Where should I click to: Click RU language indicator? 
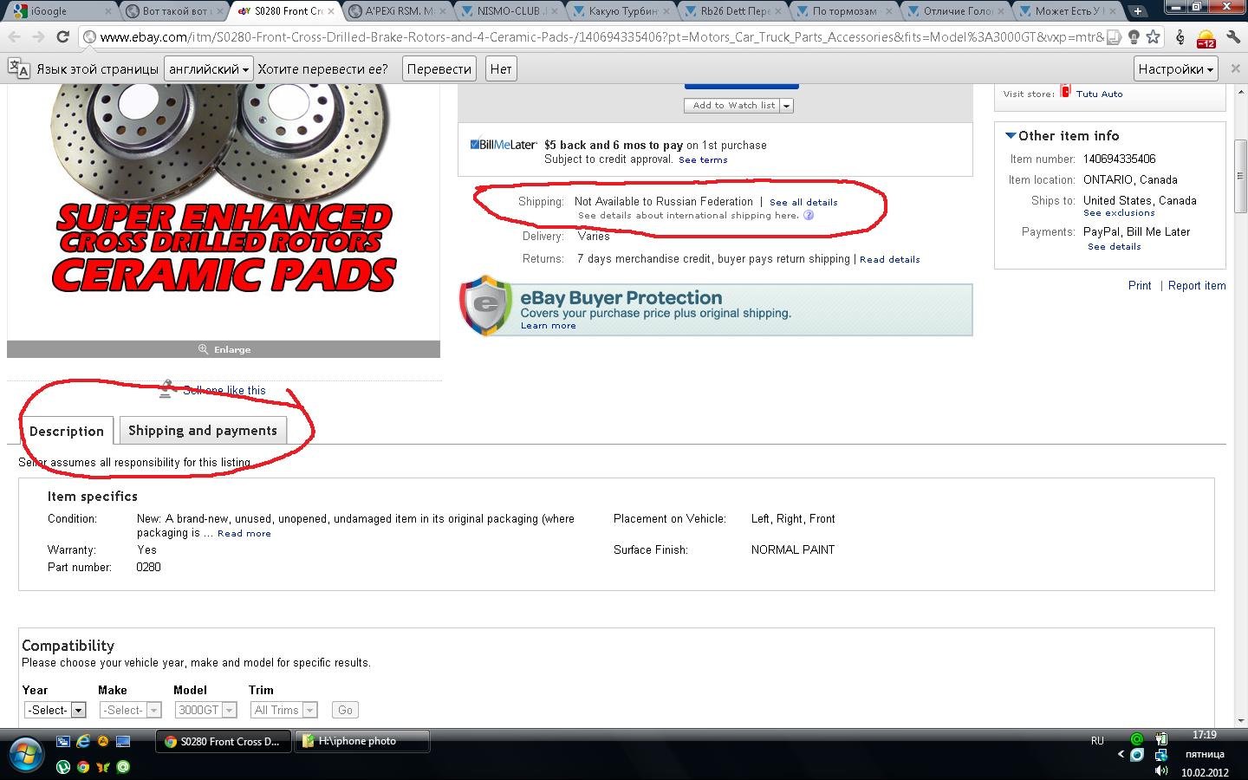pos(1097,740)
